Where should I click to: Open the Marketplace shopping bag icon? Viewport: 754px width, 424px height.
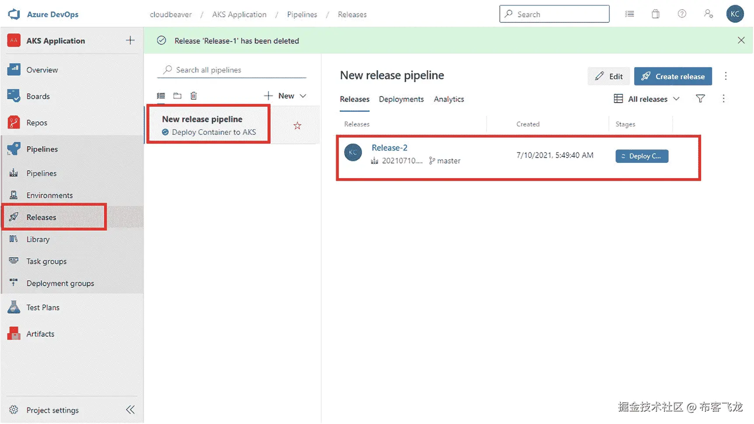click(x=656, y=14)
